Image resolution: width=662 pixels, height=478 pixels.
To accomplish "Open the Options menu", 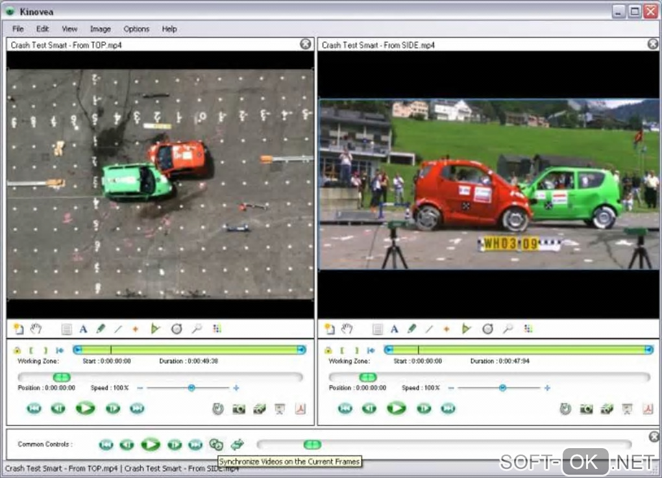I will 136,29.
